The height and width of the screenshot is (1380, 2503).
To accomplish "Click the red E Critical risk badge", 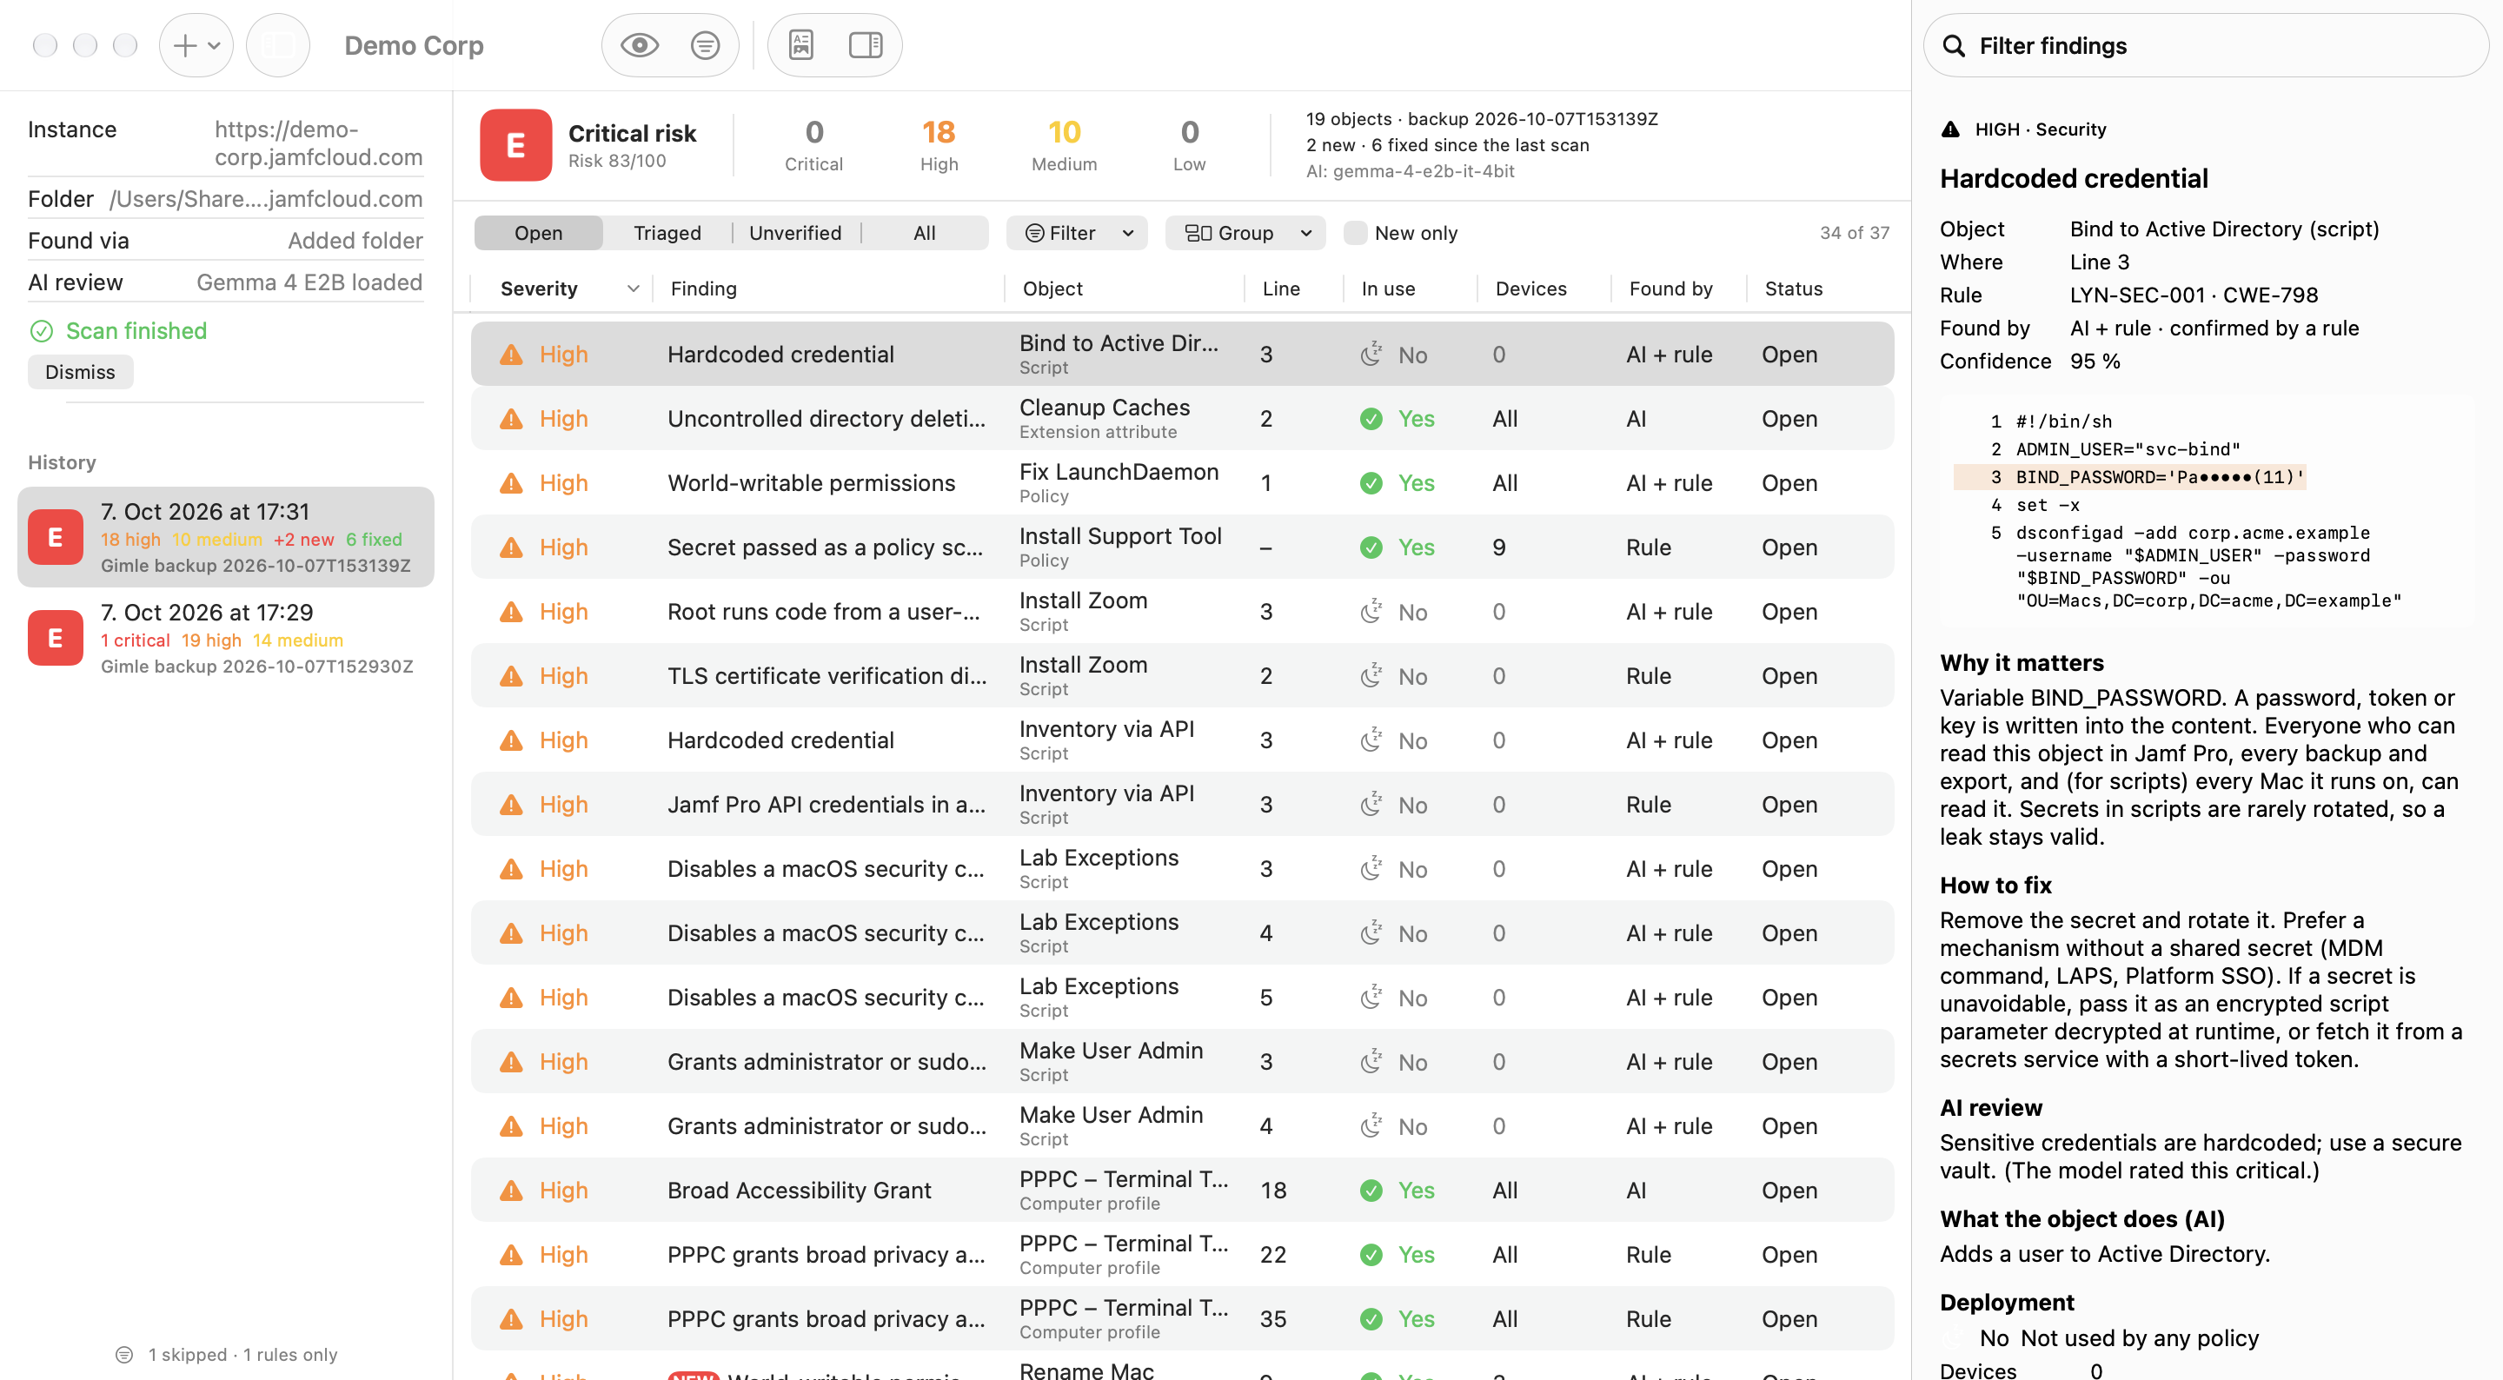I will [x=516, y=146].
